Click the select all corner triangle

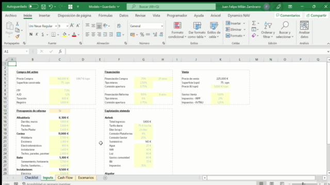[6, 60]
